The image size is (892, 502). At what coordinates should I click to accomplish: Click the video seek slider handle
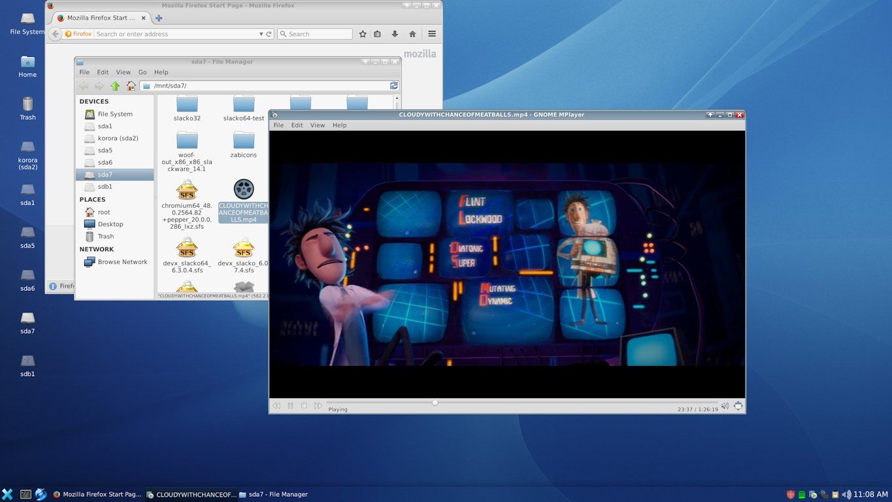point(435,403)
